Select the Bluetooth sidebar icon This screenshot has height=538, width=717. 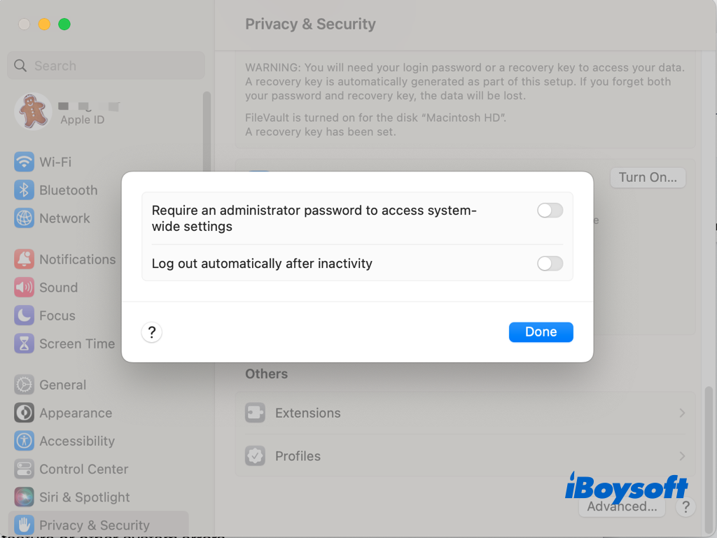tap(25, 190)
